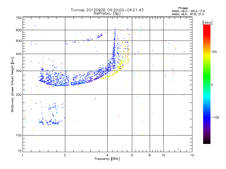Click the 'Stationary phase Virtual Height [km]' axis title
The image size is (226, 169).
coord(12,85)
